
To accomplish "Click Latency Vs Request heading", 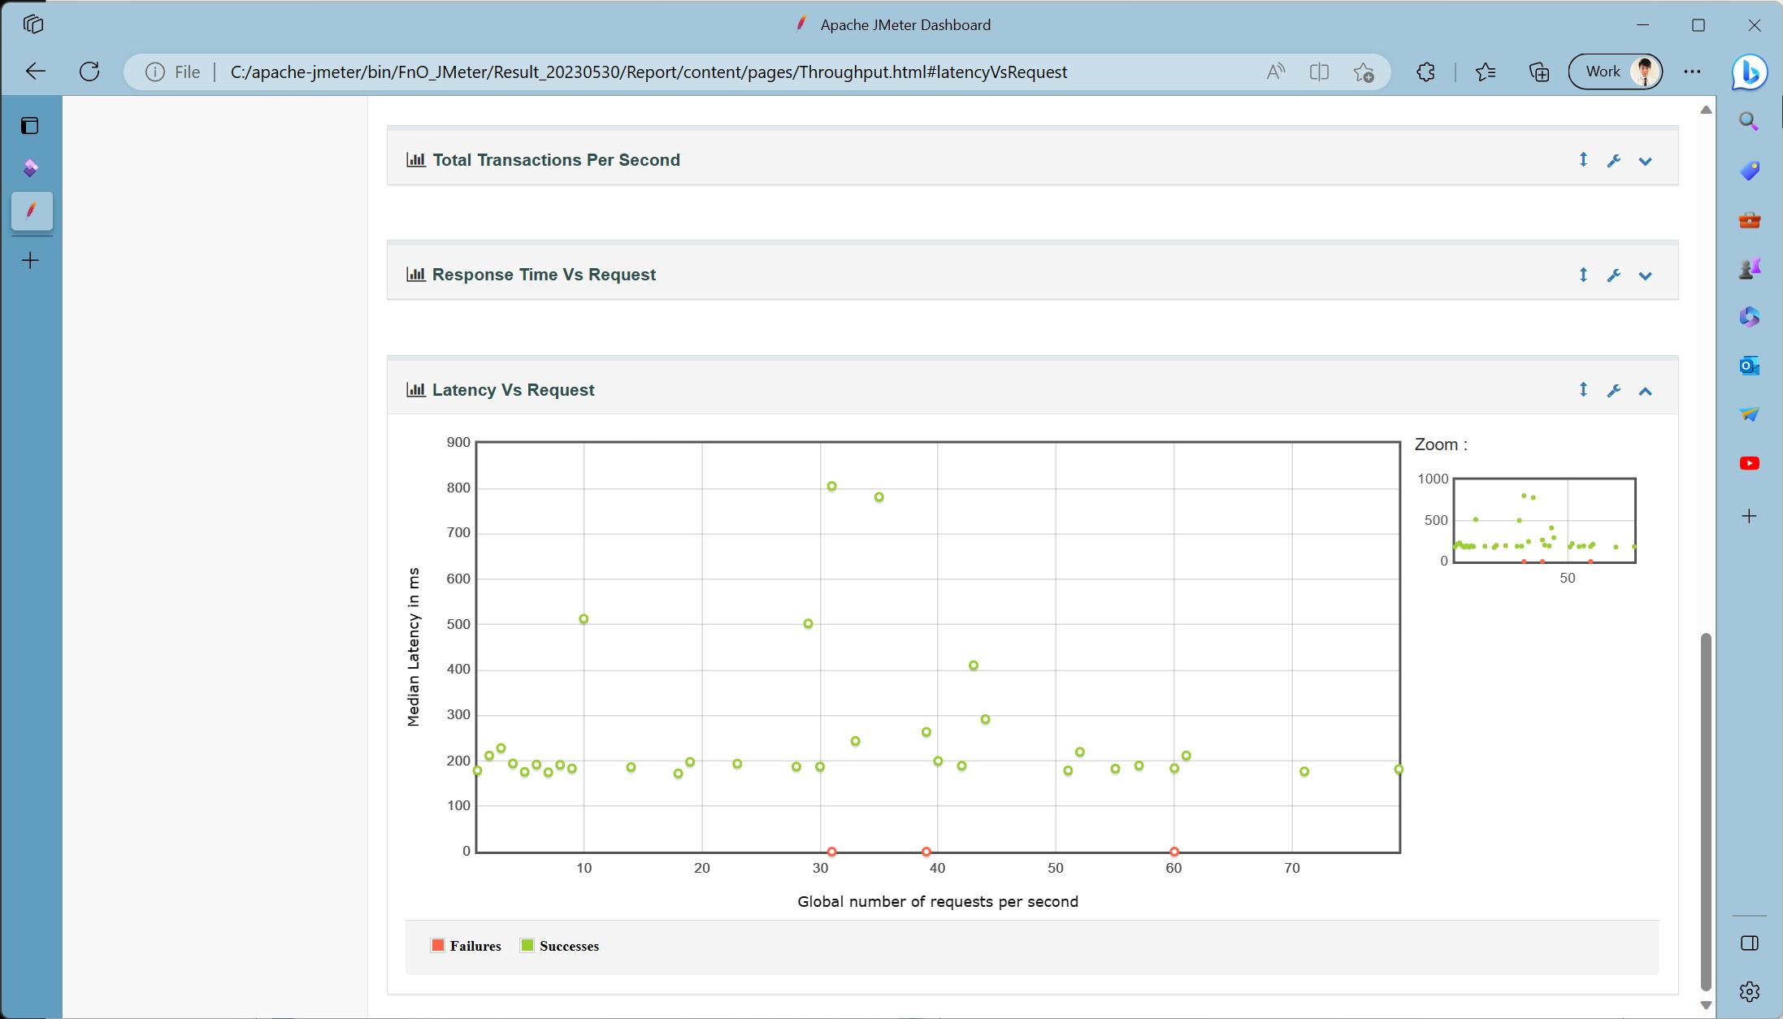I will (513, 390).
